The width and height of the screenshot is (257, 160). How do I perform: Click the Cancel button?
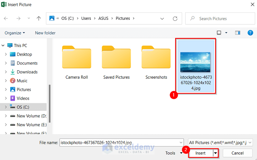238,153
